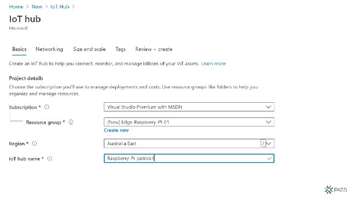This screenshot has height=200, width=356.
Task: Open the Learn more link
Action: (213, 64)
